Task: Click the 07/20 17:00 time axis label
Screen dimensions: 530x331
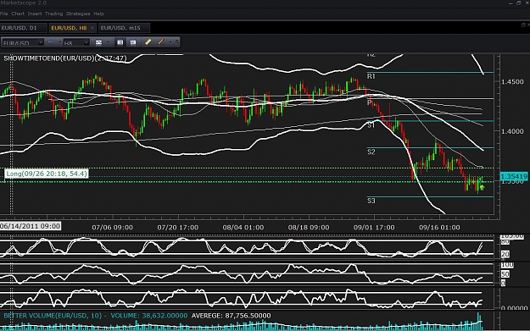Action: pos(178,228)
